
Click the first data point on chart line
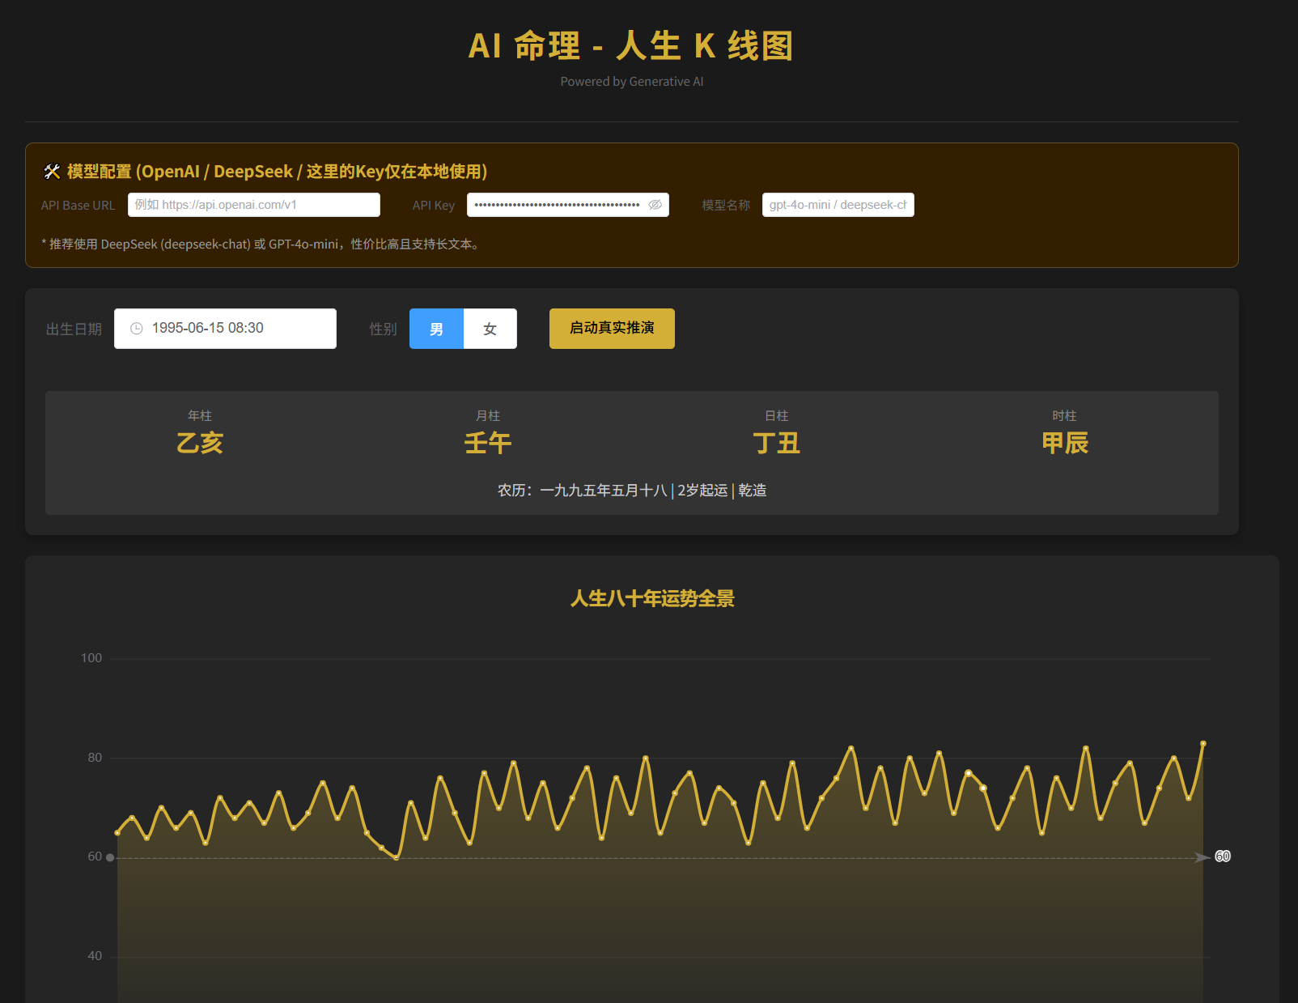(117, 832)
